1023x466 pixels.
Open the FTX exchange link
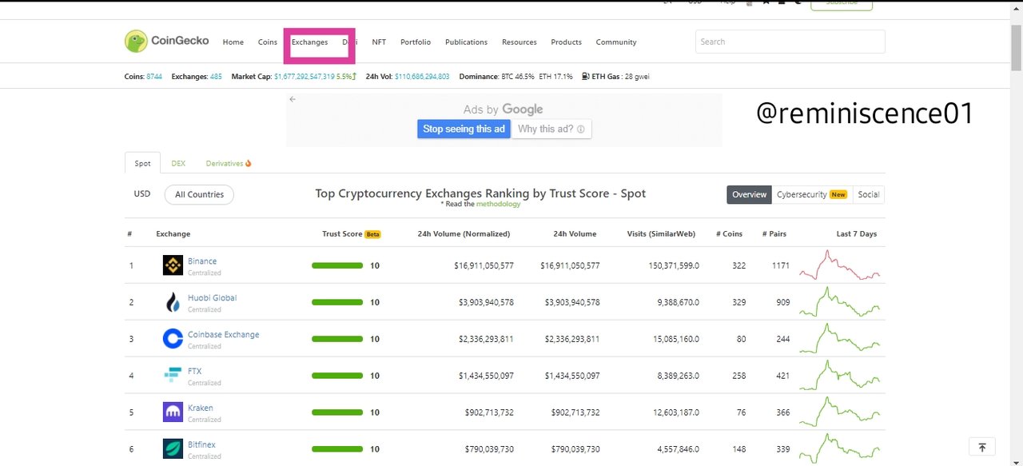point(194,372)
